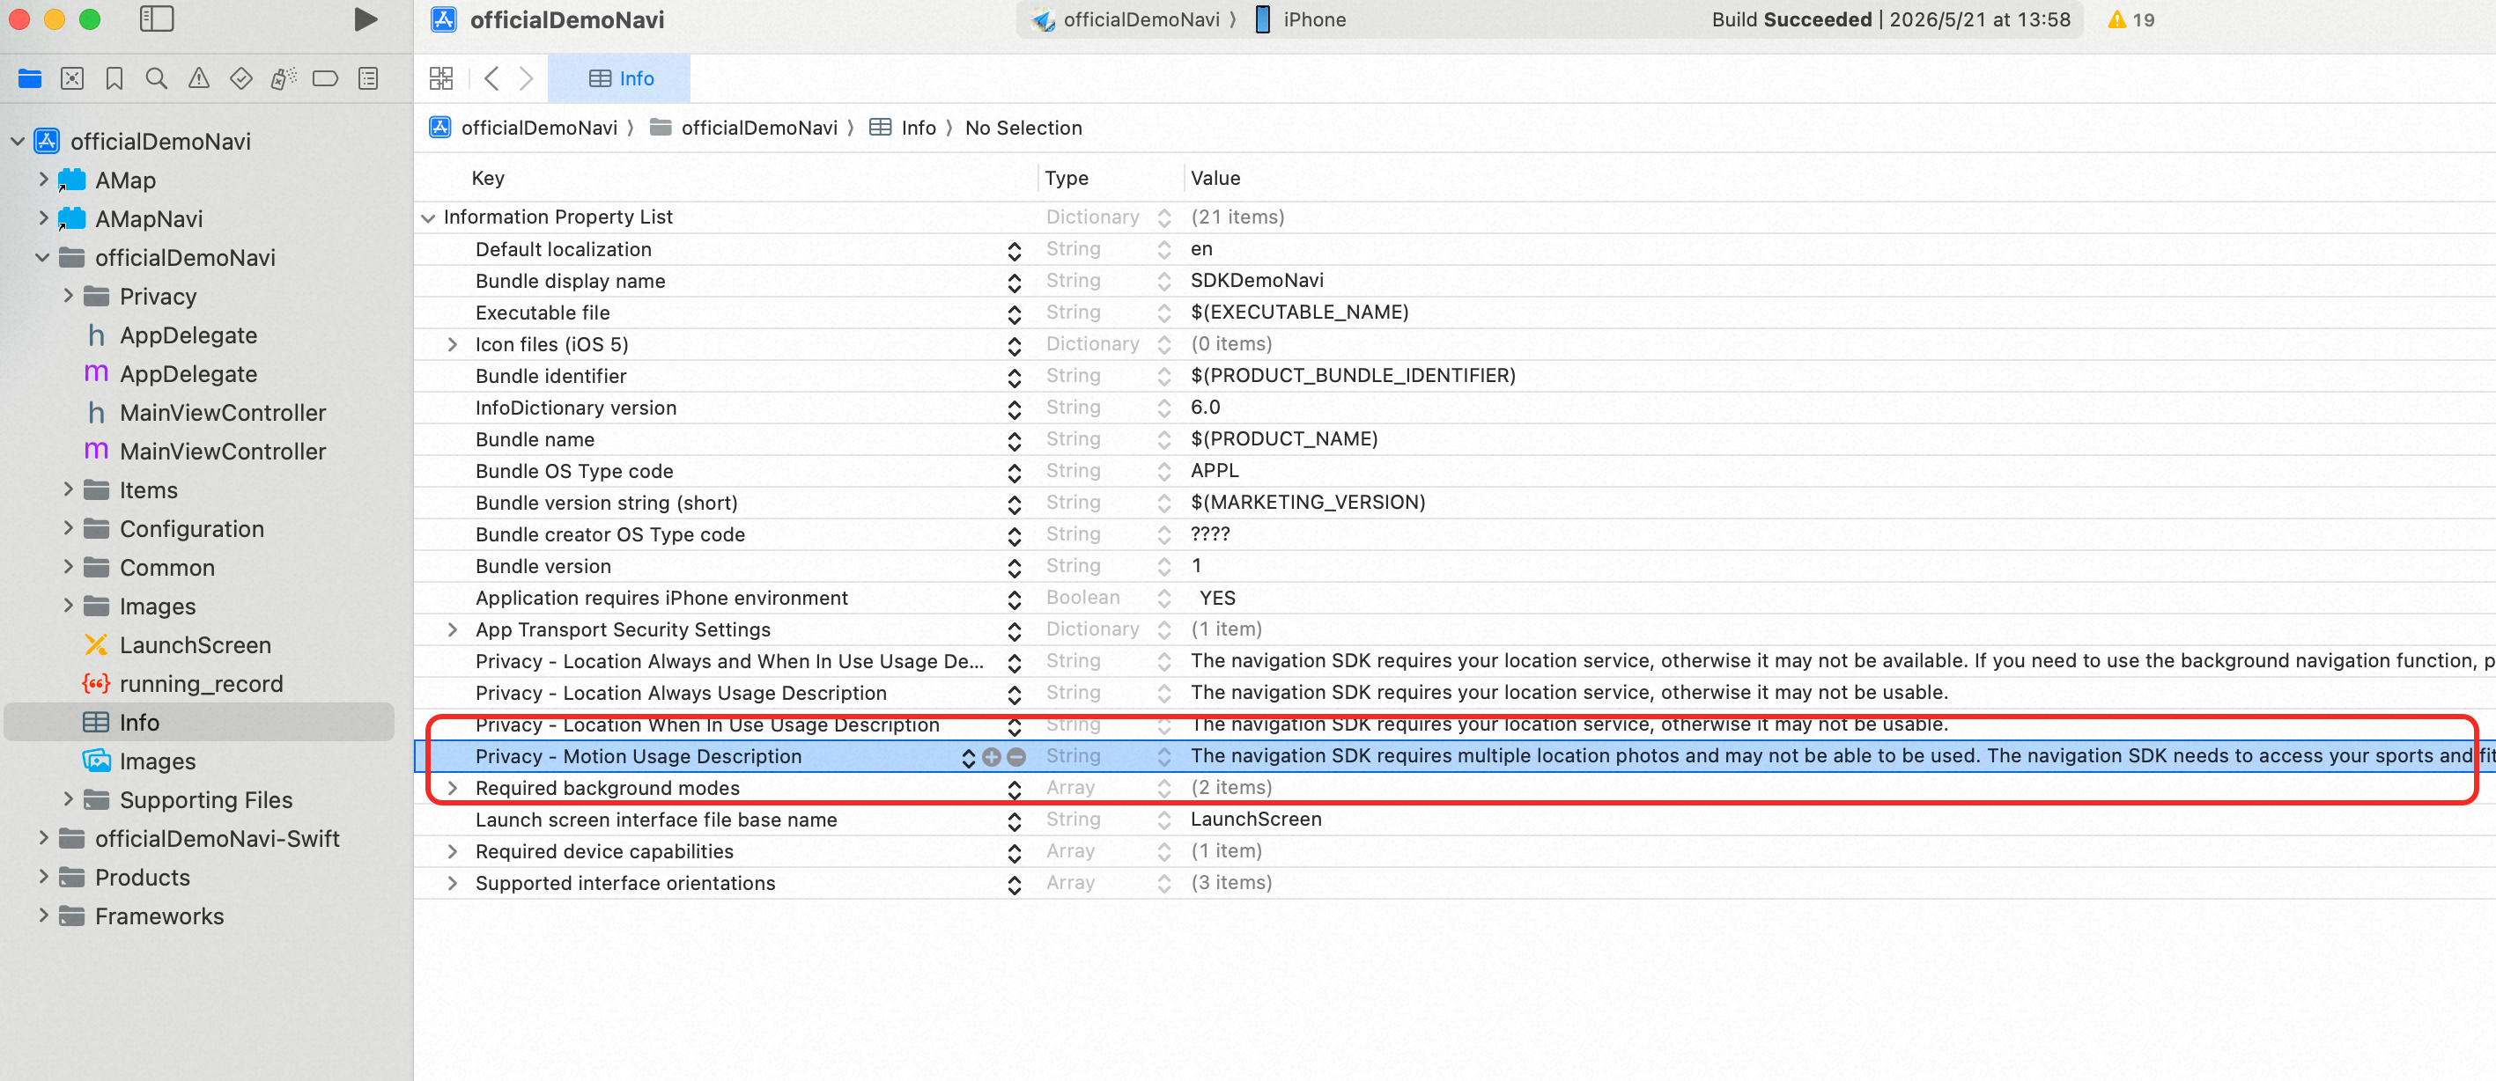Viewport: 2496px width, 1081px height.
Task: Expand the Supporting Files folder
Action: [68, 800]
